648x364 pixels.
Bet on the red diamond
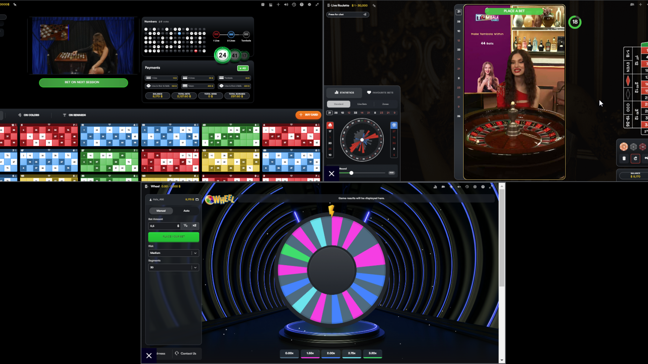[x=628, y=81]
